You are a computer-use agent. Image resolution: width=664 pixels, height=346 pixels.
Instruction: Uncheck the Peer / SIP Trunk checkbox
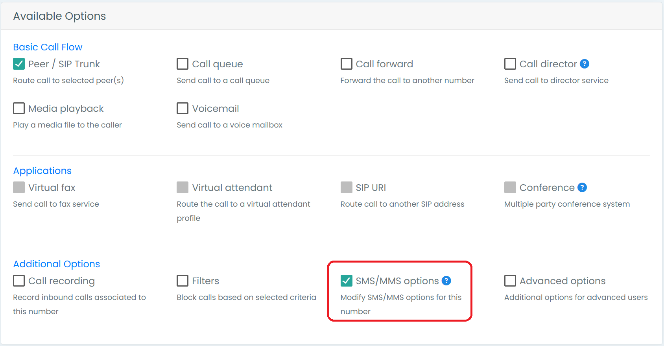[x=19, y=64]
